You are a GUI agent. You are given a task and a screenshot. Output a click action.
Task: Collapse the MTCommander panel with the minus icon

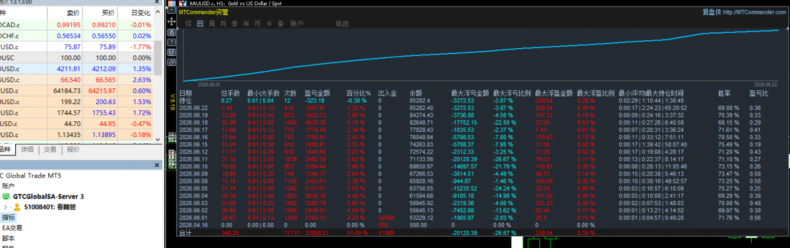172,10
